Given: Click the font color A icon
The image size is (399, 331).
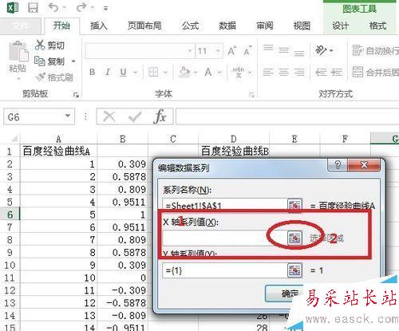Looking at the screenshot, I should [x=208, y=72].
